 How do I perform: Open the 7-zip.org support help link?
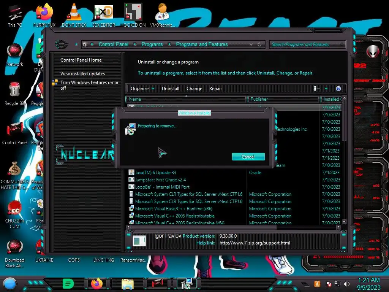[255, 243]
